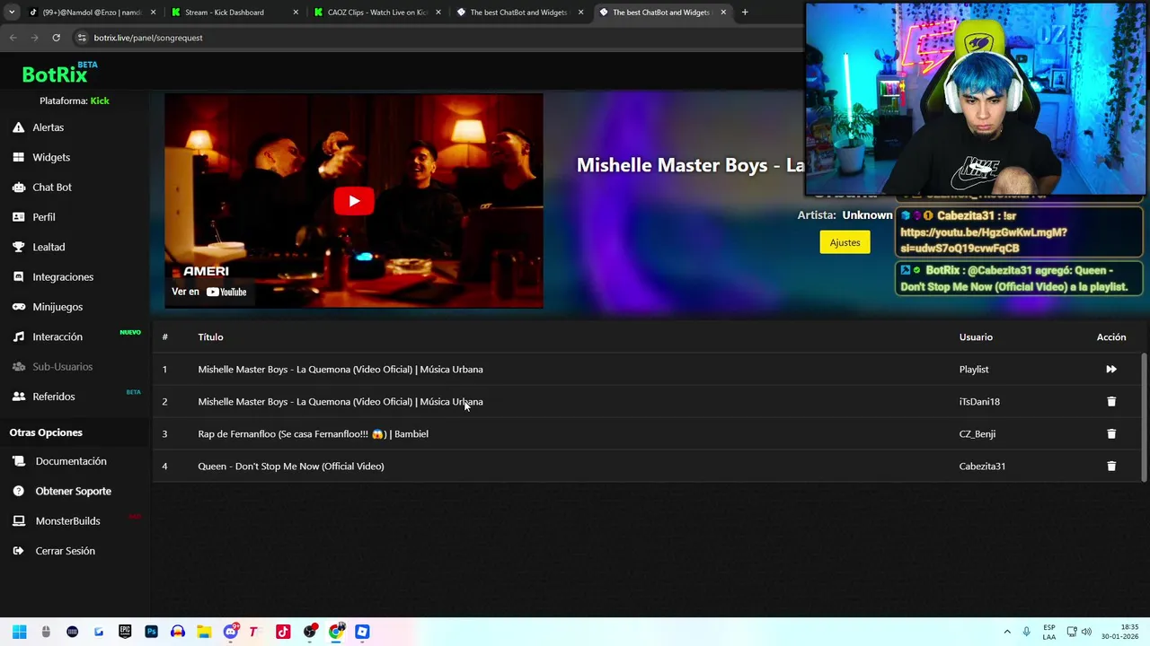Click the browser back arrow
Screen dimensions: 1150x646
click(13, 38)
